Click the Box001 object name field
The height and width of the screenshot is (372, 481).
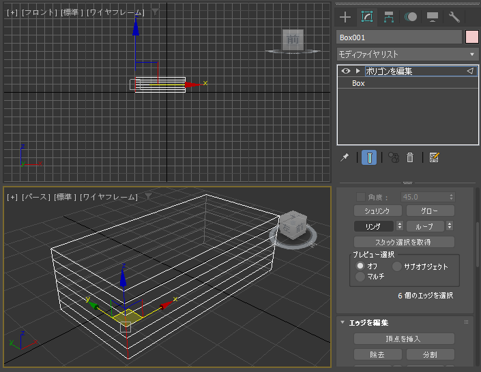pos(399,37)
